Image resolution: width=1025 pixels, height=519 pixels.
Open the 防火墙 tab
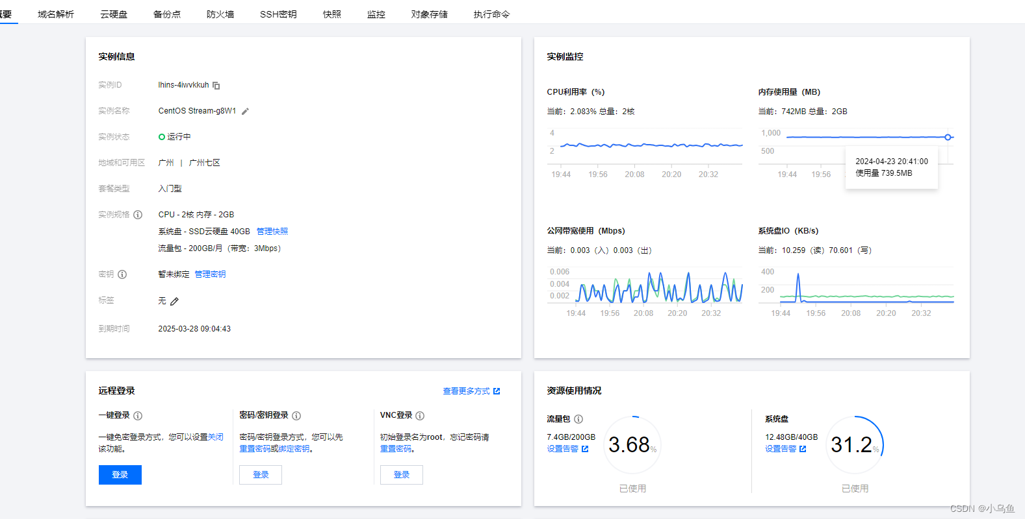tap(220, 14)
